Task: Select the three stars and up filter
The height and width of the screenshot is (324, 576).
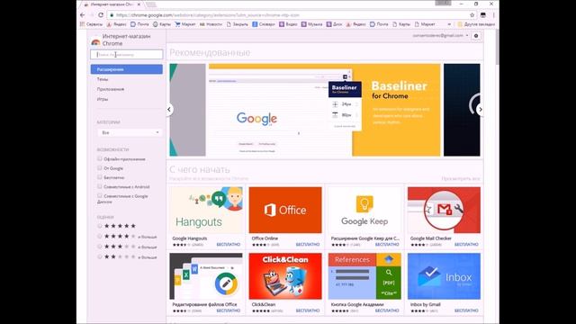Action: (x=100, y=247)
